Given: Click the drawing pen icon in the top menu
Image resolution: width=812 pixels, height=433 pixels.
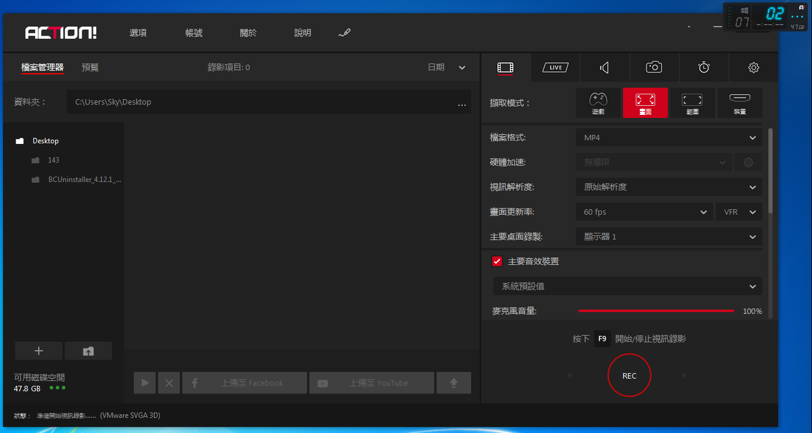Looking at the screenshot, I should (x=345, y=33).
